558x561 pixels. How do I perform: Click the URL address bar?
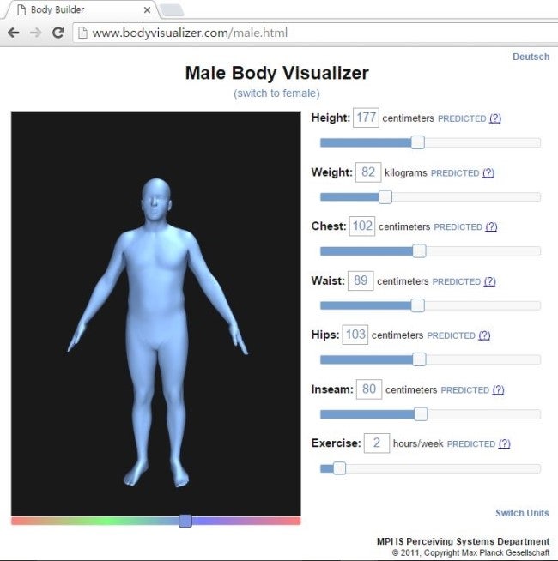pyautogui.click(x=315, y=33)
